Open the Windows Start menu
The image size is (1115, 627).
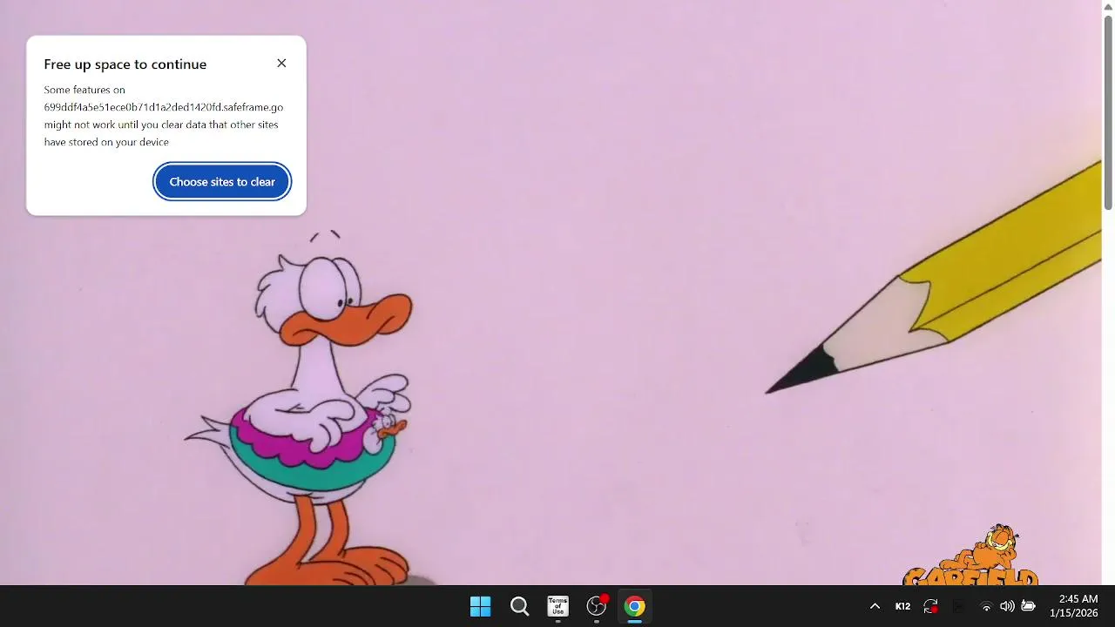tap(480, 606)
